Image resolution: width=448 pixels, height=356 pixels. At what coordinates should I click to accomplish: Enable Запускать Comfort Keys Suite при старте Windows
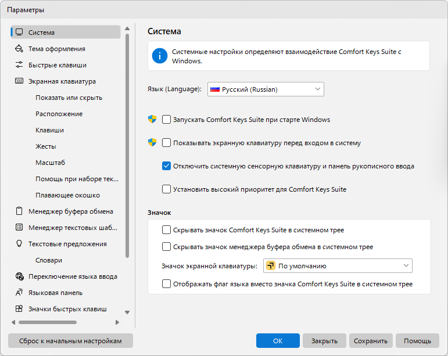[x=166, y=119]
